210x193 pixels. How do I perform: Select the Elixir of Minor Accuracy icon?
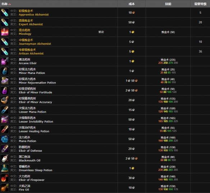tap(5, 100)
